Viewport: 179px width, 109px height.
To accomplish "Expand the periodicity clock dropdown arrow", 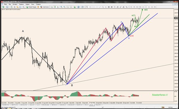I will pyautogui.click(x=80, y=7).
